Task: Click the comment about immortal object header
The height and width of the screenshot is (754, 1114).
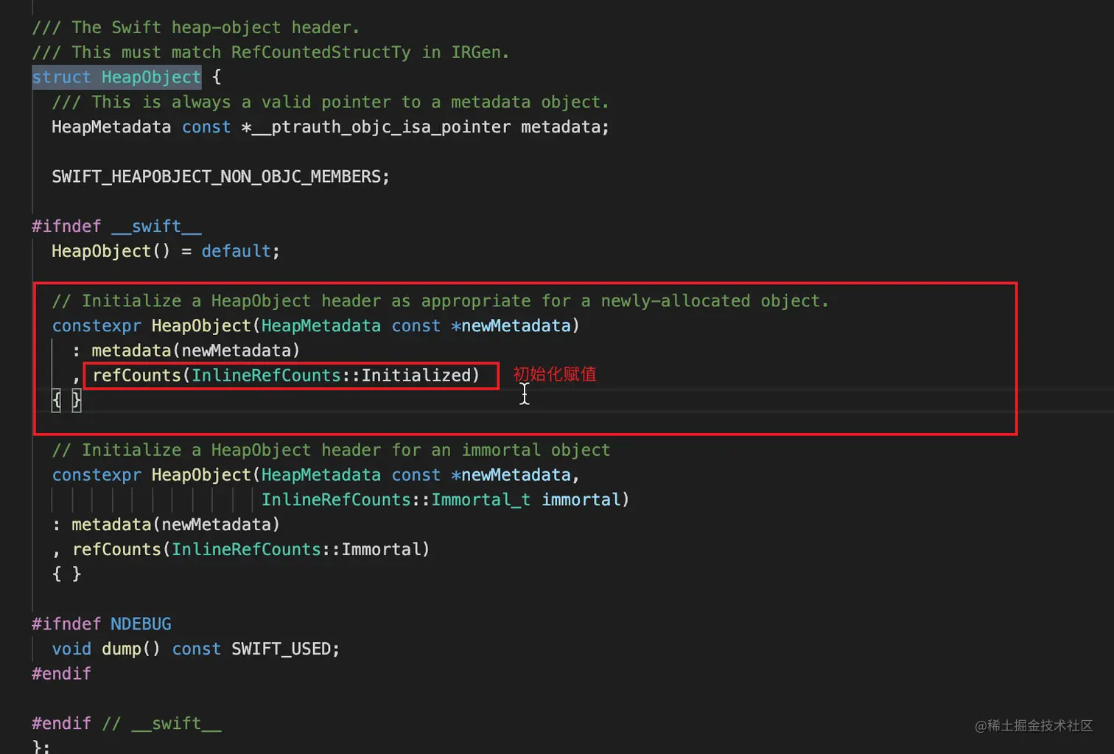Action: pyautogui.click(x=331, y=450)
